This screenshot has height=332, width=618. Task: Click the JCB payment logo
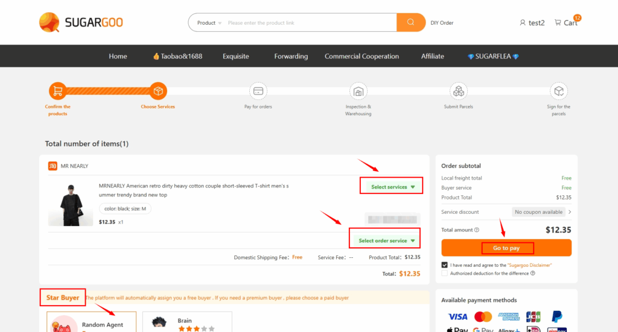[x=534, y=317]
